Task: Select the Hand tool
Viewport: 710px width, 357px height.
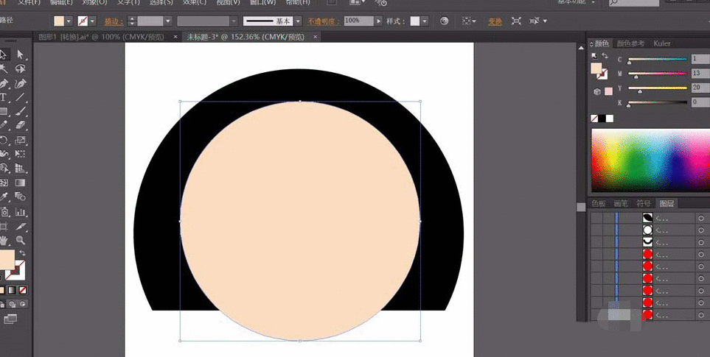Action: pos(4,240)
